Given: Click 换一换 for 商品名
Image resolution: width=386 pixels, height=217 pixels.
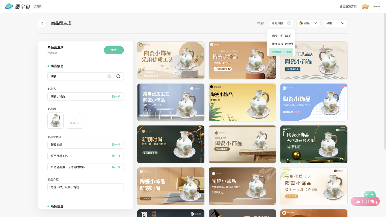Looking at the screenshot, I should point(116,96).
